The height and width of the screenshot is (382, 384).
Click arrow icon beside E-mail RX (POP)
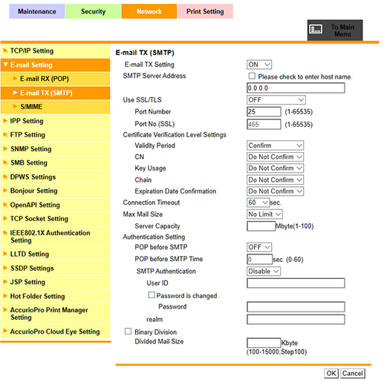point(15,79)
